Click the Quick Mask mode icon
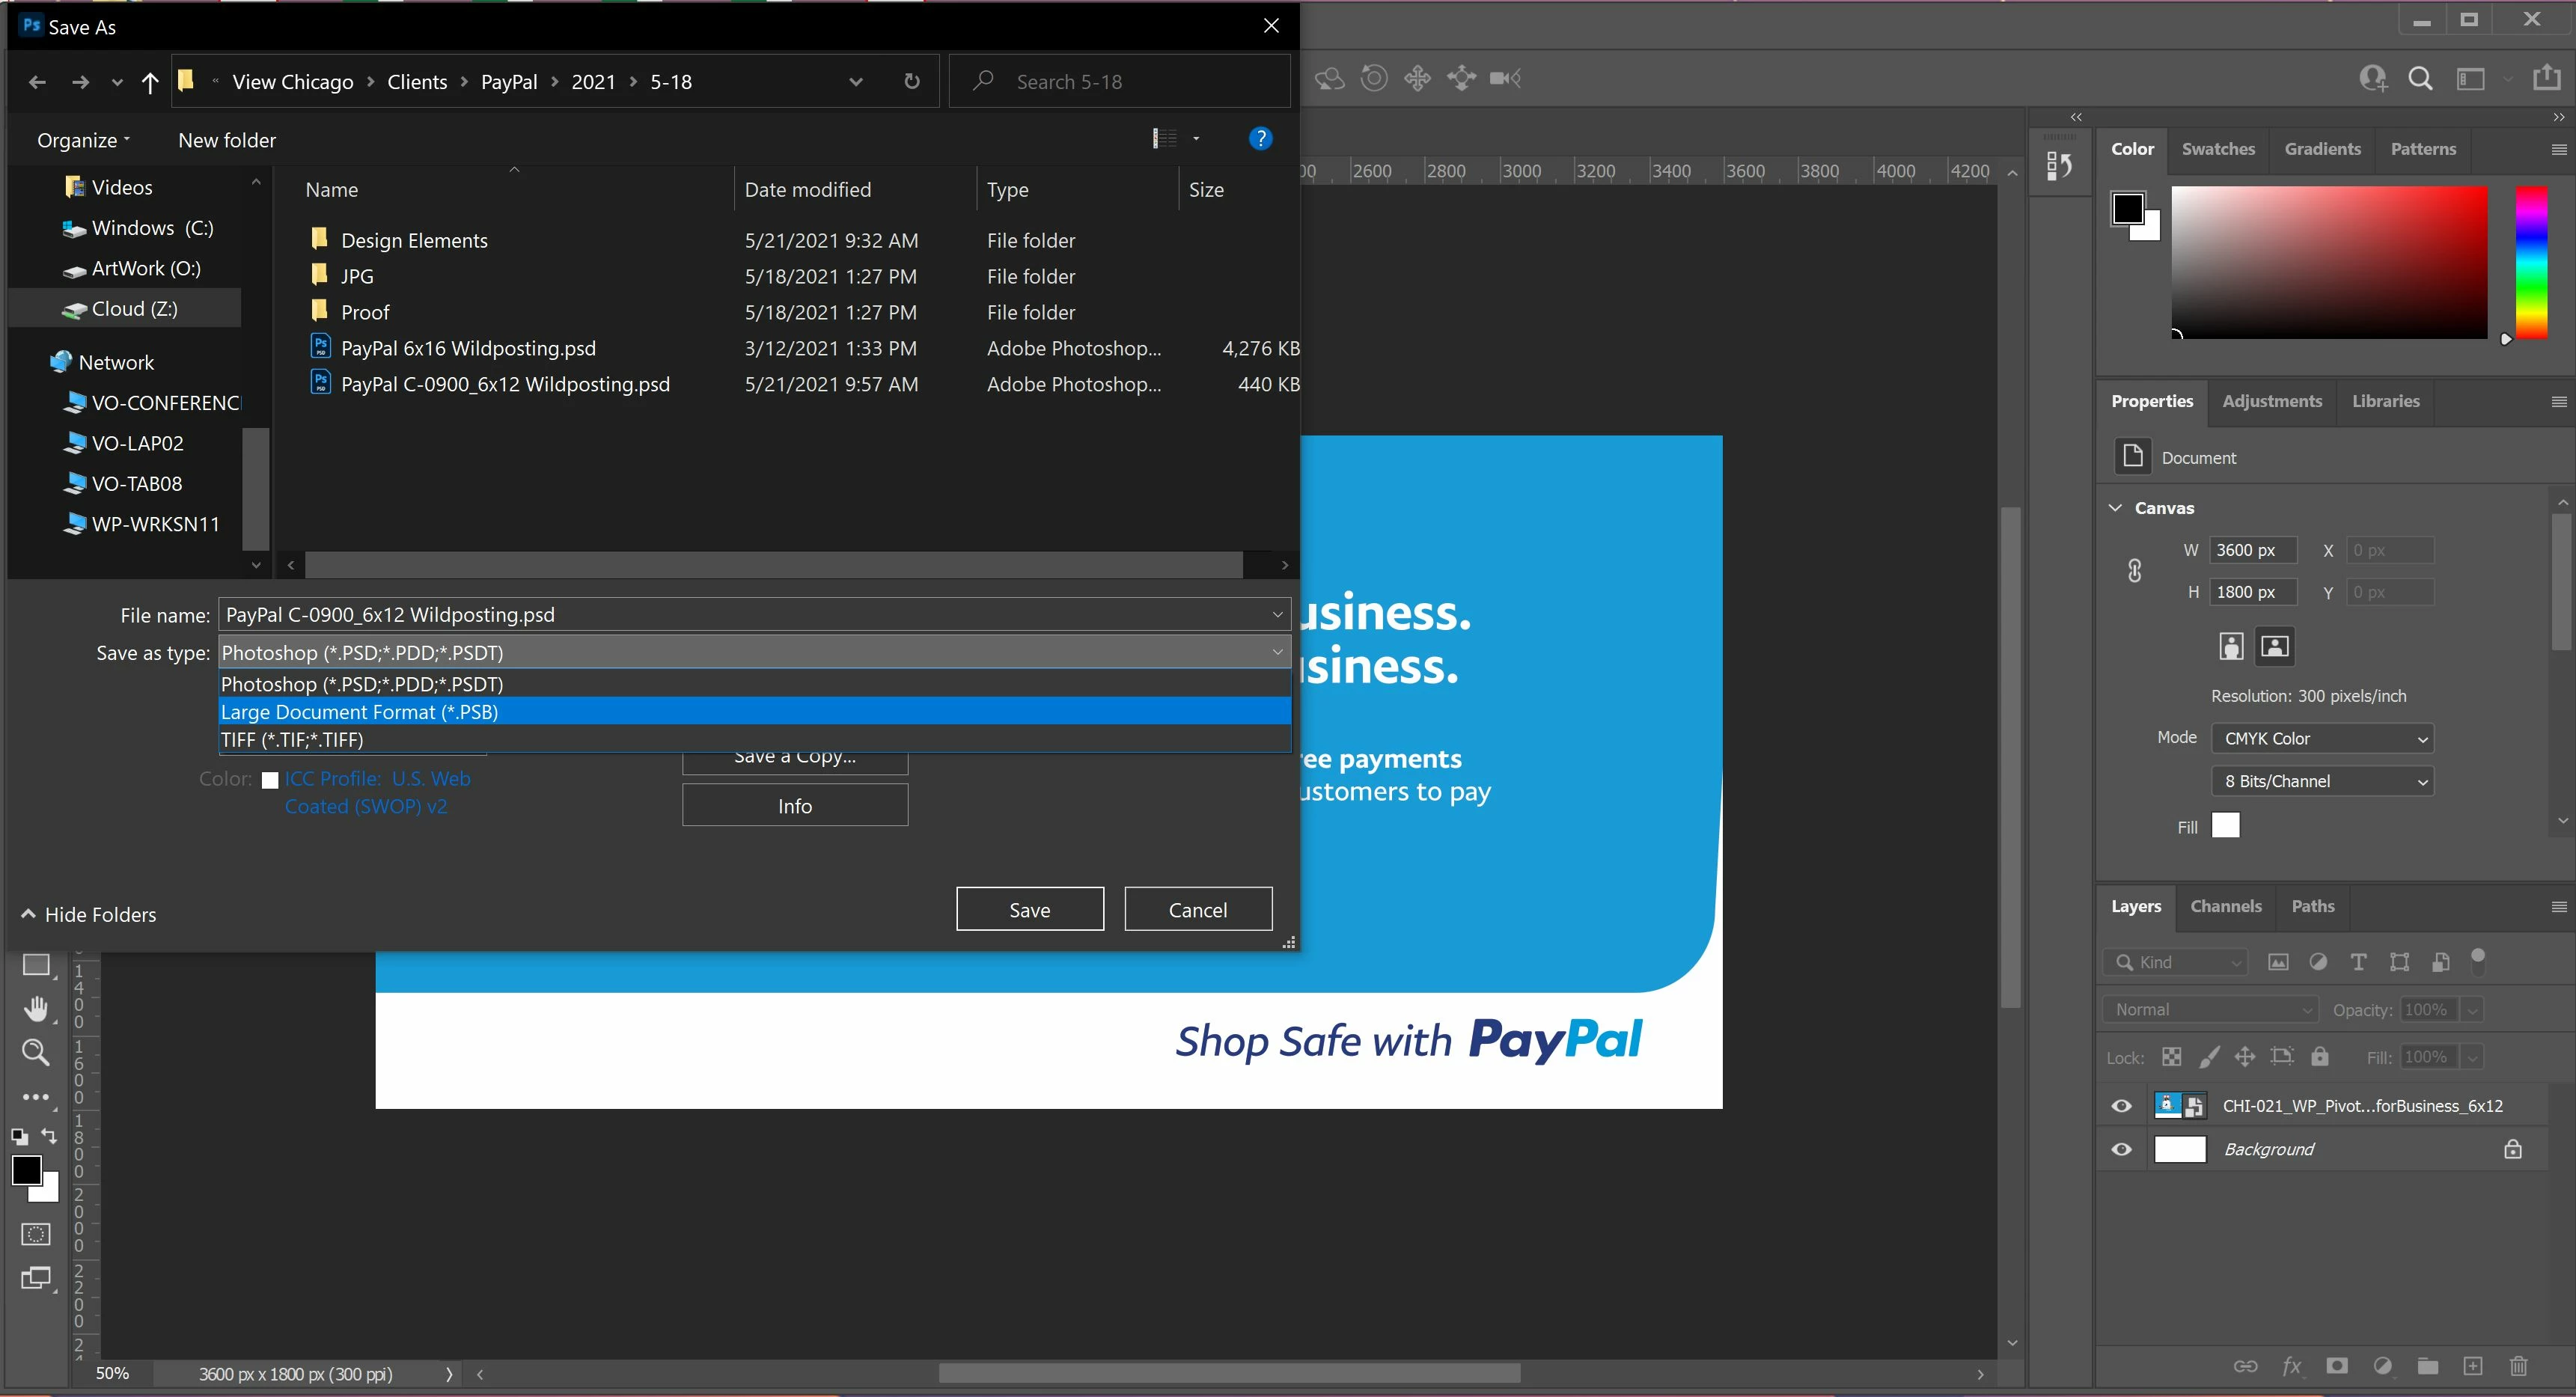Screen dimensions: 2576x1397 pyautogui.click(x=36, y=1234)
